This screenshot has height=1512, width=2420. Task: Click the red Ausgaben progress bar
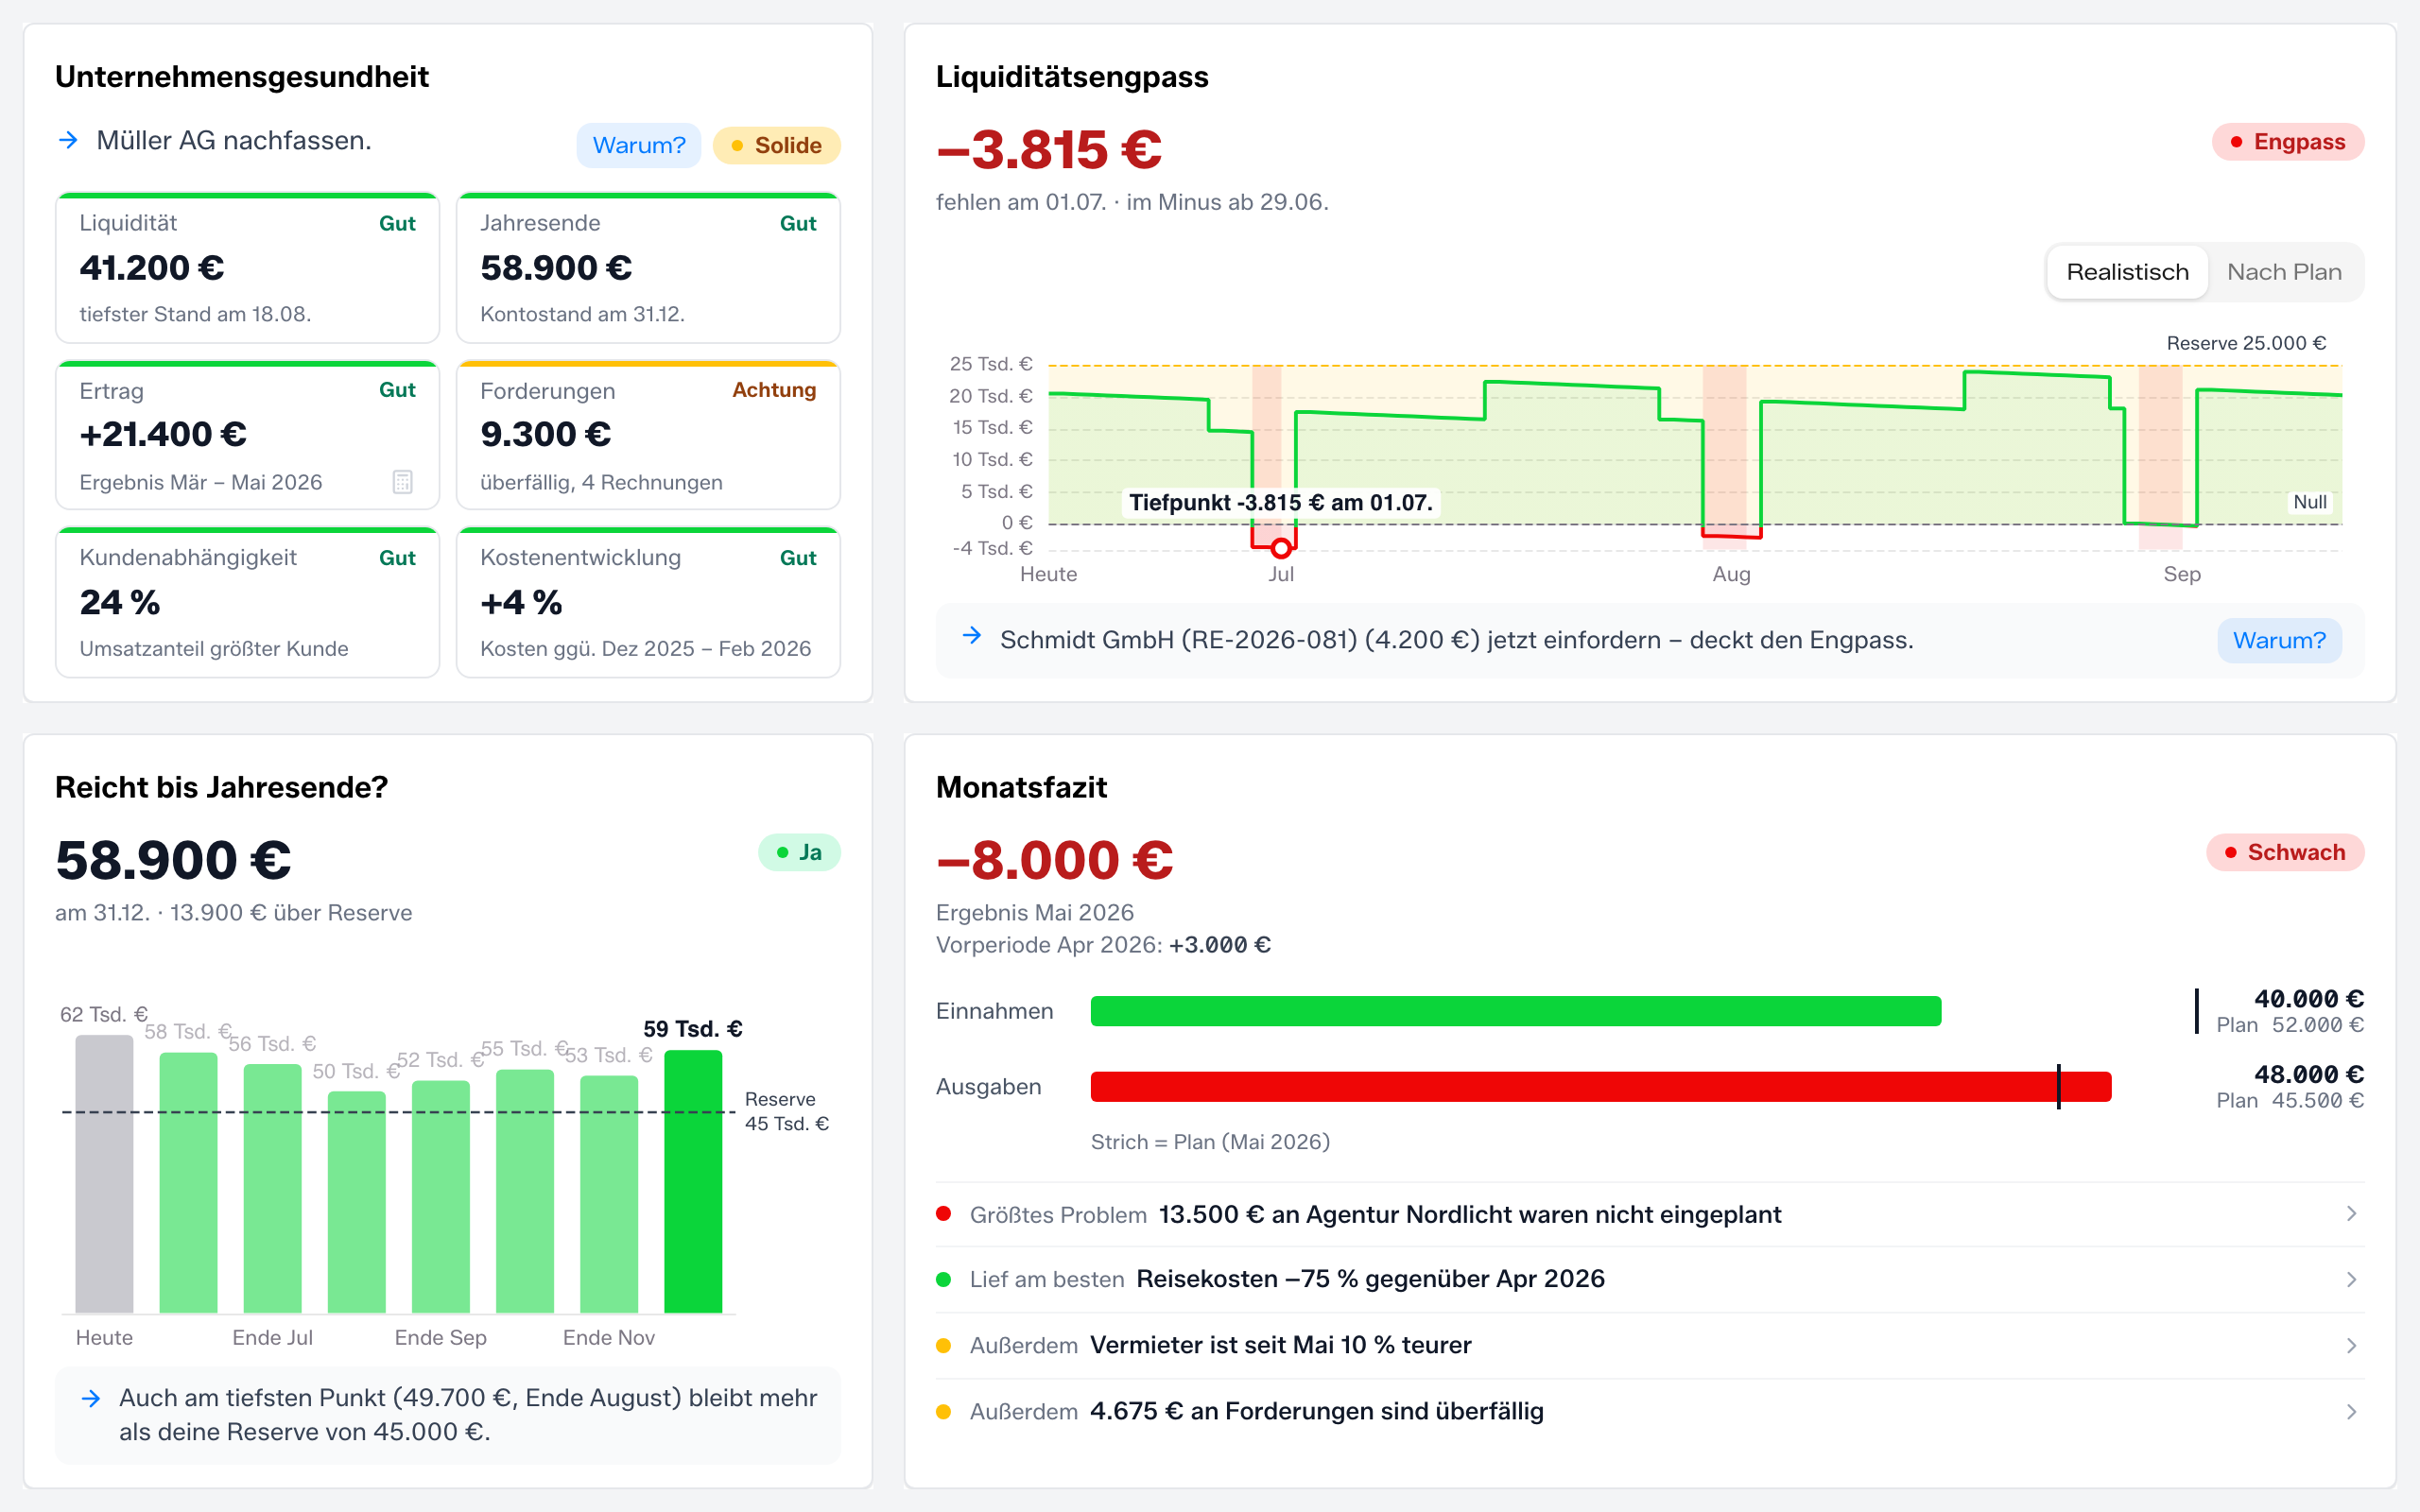coord(1600,1087)
